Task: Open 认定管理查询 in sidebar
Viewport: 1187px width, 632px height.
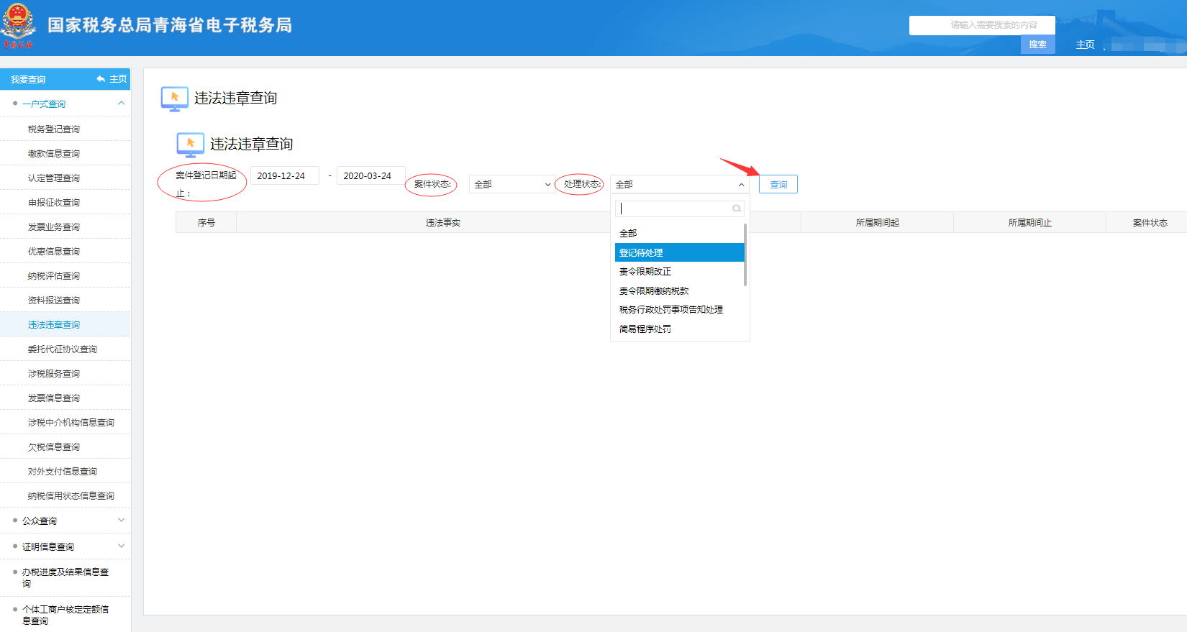Action: 54,178
